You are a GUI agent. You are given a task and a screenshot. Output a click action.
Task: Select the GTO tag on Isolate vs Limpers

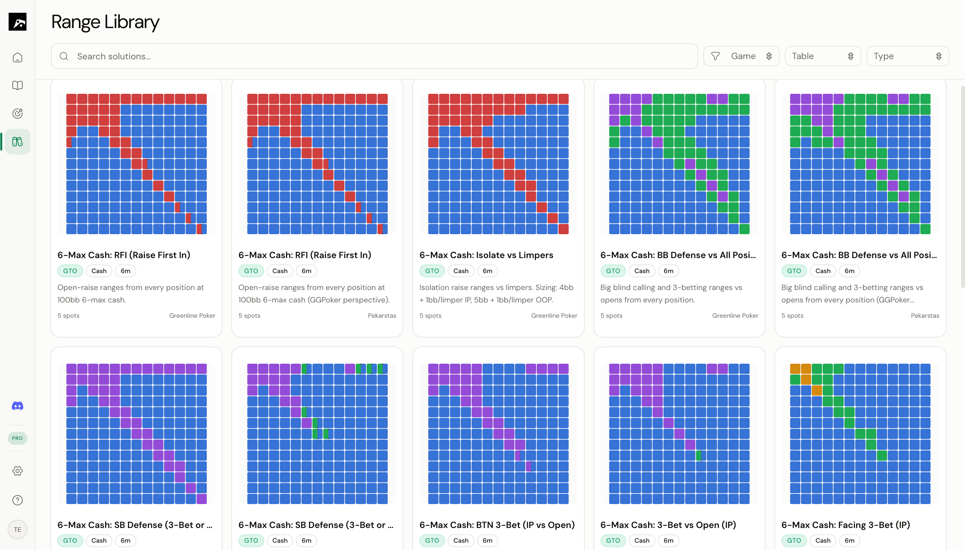[432, 271]
